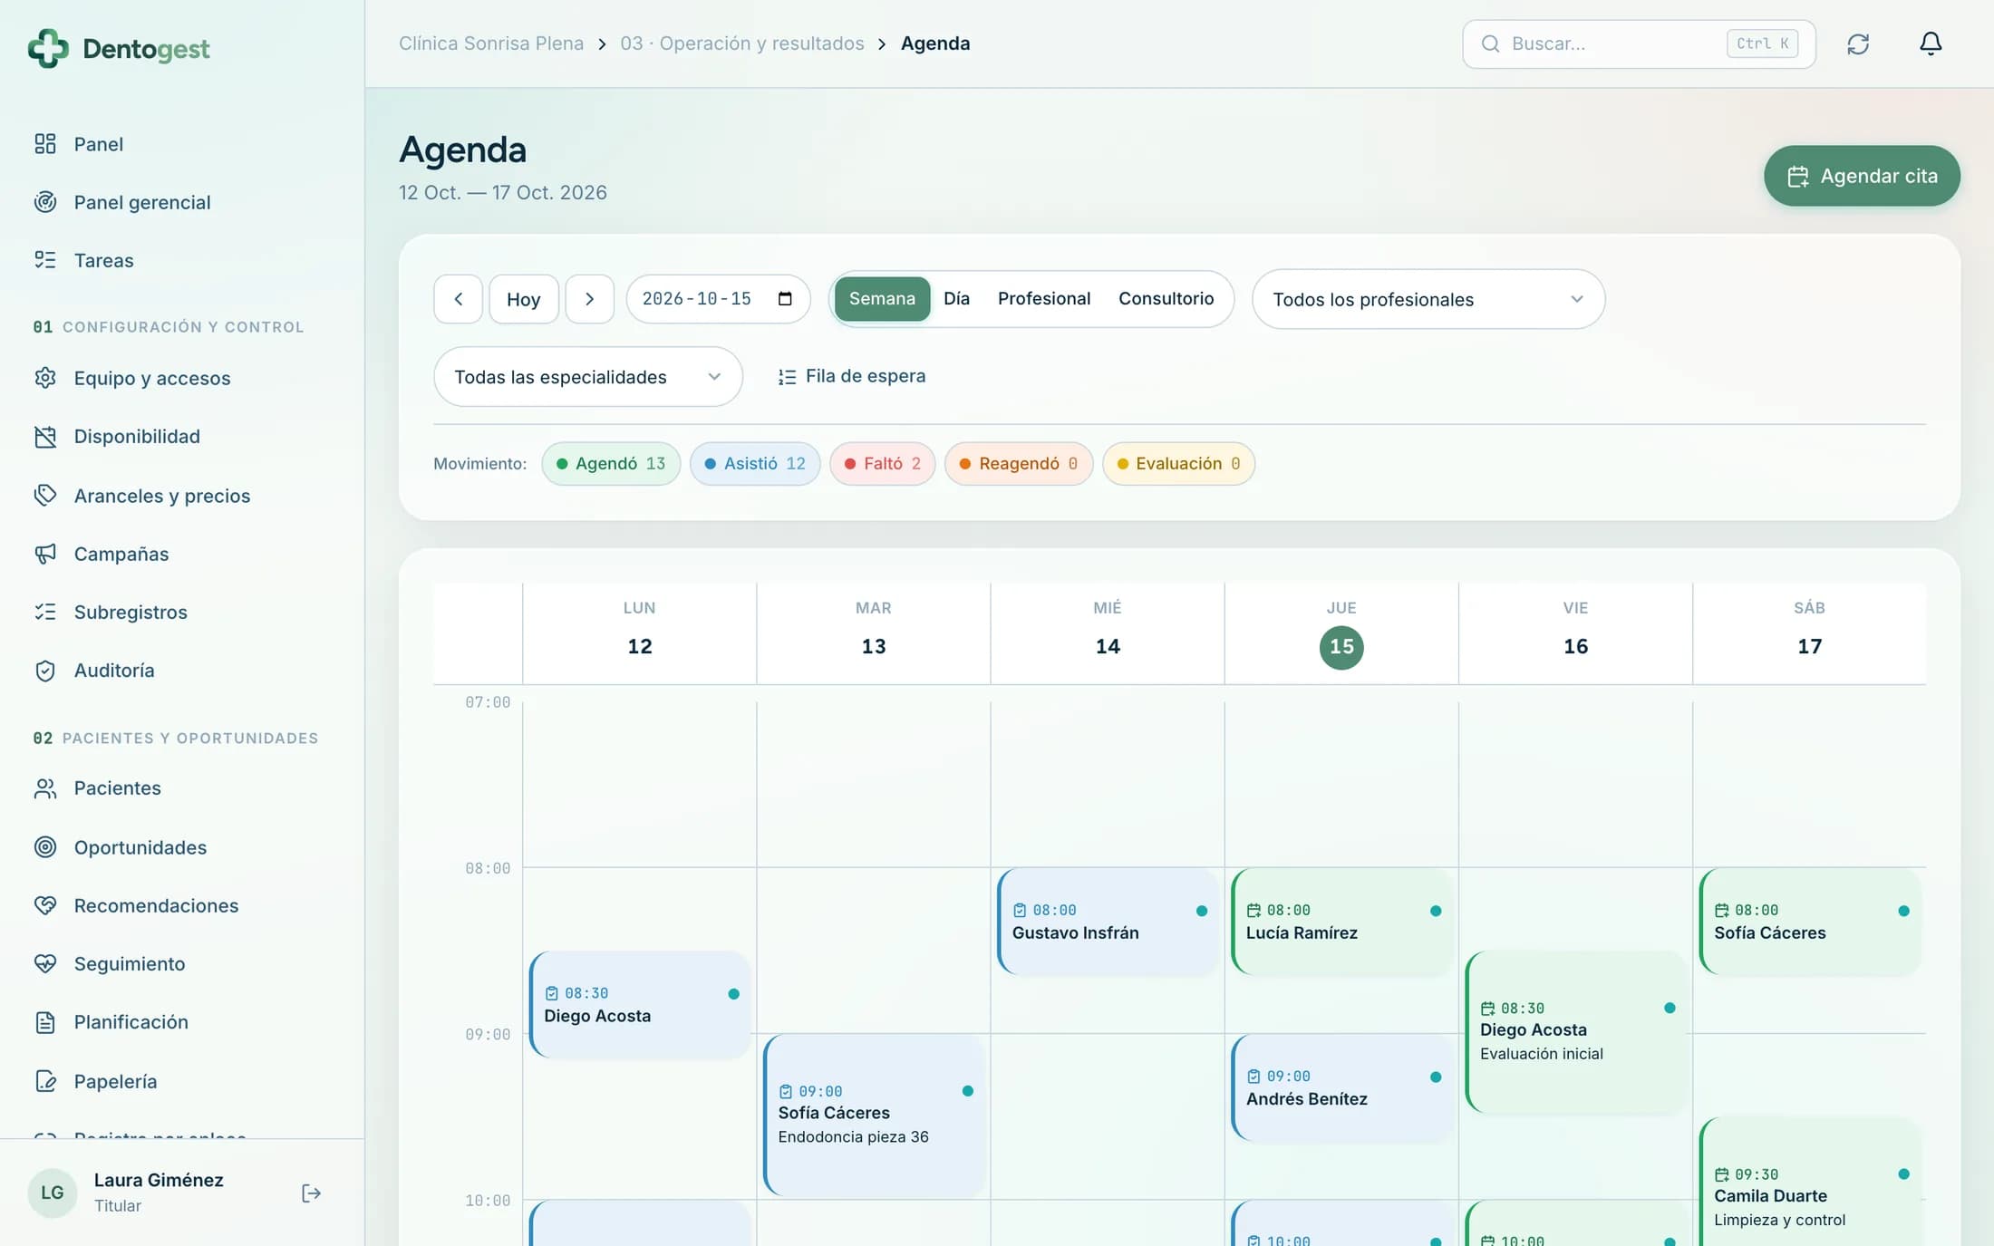
Task: Click the Agendar cita button
Action: [x=1862, y=176]
